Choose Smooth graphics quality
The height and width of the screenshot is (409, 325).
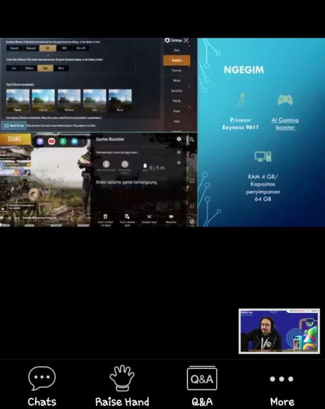tap(14, 48)
